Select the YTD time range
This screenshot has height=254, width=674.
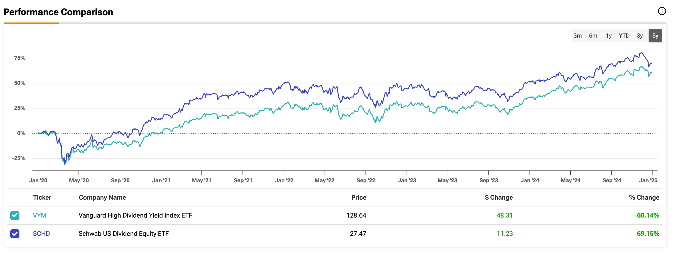[x=624, y=36]
